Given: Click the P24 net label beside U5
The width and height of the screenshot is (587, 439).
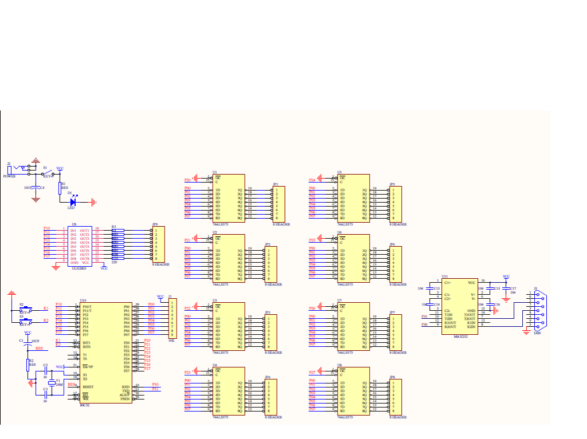Looking at the screenshot, I should click(312, 180).
